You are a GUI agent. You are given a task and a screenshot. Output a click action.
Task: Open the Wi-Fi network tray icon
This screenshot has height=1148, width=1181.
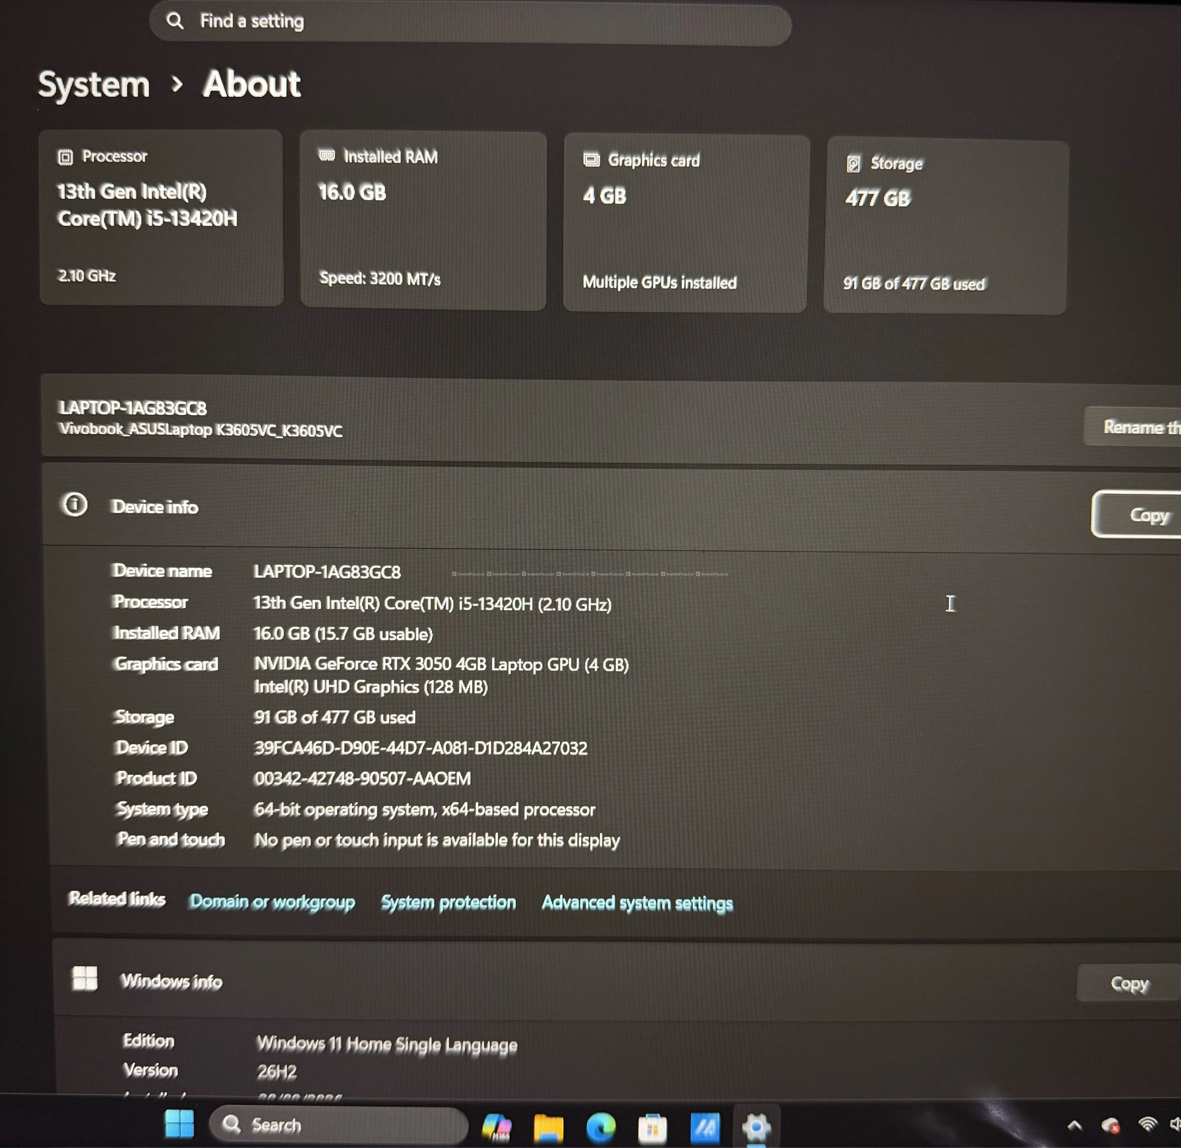click(1147, 1124)
